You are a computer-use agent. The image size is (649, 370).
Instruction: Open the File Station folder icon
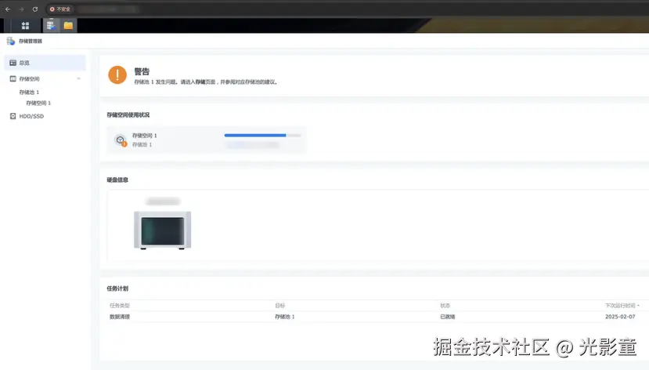68,26
